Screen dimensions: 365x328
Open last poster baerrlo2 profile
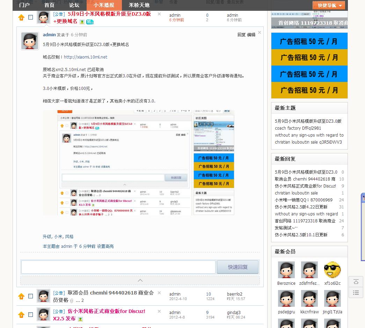click(x=235, y=294)
